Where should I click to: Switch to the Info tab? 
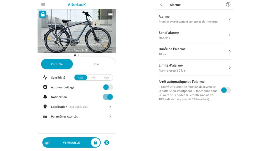[96, 64]
